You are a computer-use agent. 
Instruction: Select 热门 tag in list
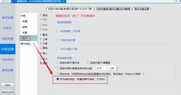coord(29,38)
